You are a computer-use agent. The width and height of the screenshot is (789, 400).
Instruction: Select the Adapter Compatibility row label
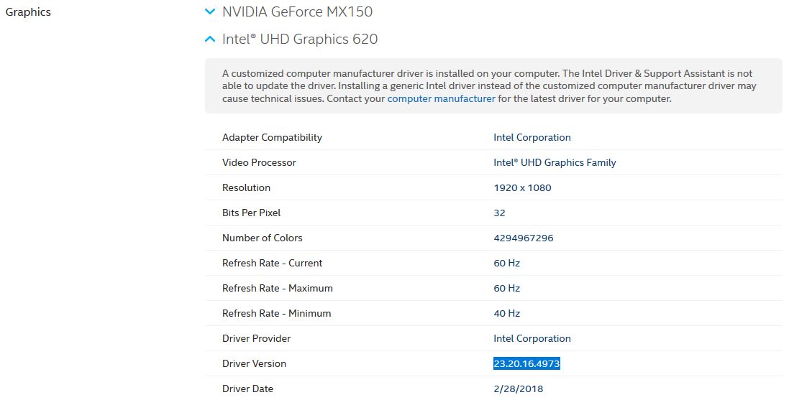click(272, 138)
